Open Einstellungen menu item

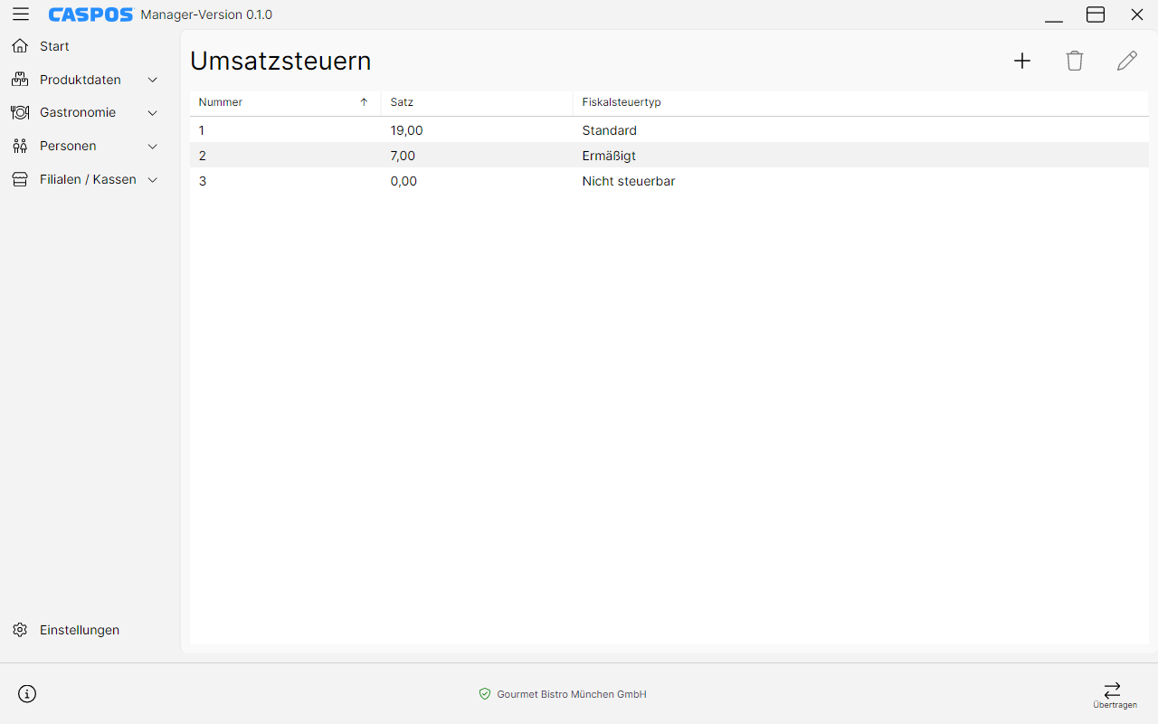pos(86,630)
